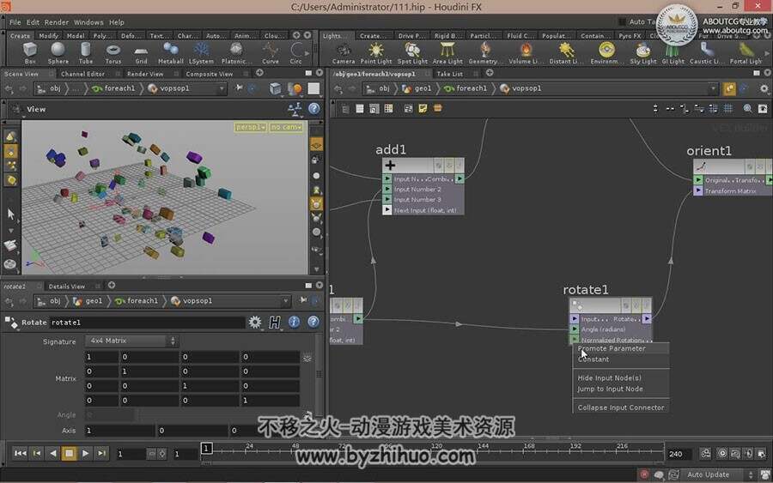Open the parameter gear menu for rotate1

[x=255, y=322]
